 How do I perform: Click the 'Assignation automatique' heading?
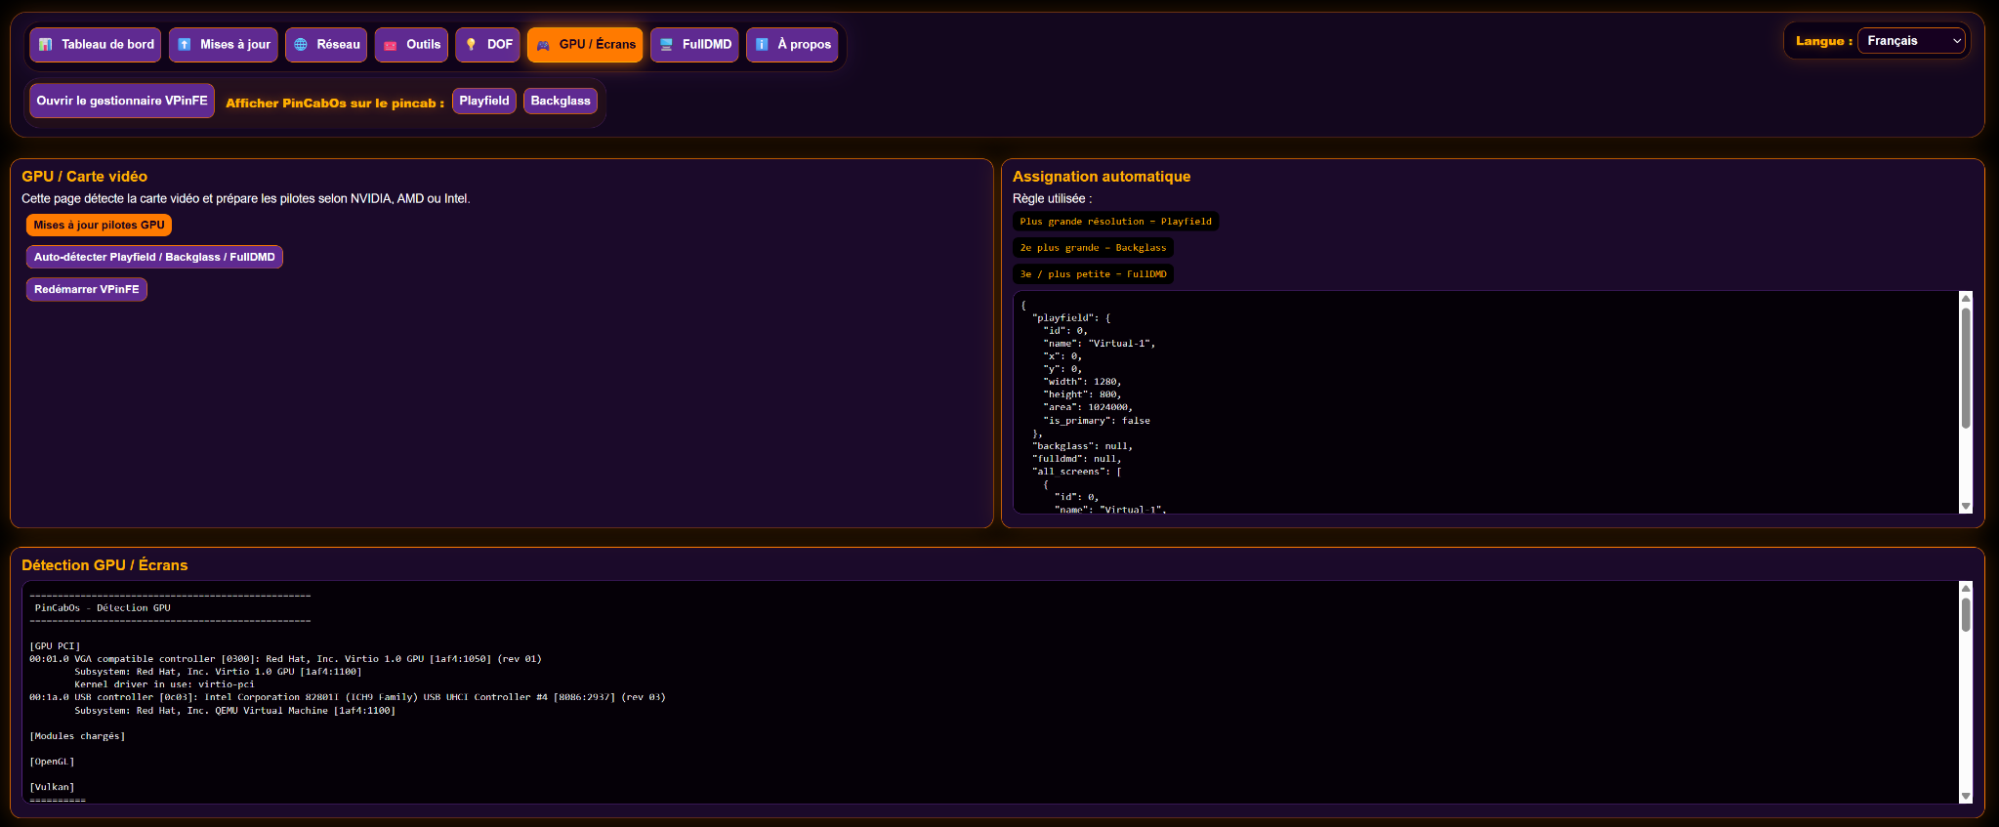tap(1102, 177)
